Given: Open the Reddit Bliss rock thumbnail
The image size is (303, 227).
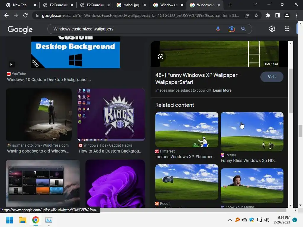Looking at the screenshot, I should (187, 182).
